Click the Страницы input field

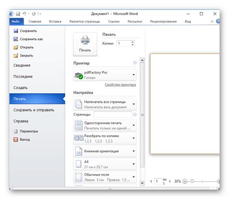tap(113, 114)
